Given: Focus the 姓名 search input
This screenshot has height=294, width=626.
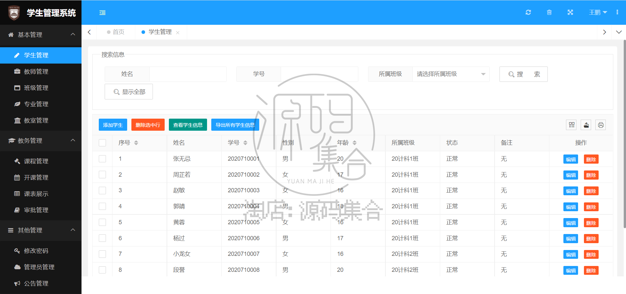Looking at the screenshot, I should (188, 74).
